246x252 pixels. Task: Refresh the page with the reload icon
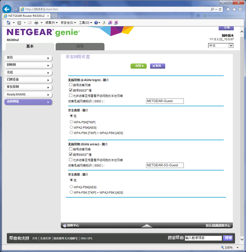(220, 9)
